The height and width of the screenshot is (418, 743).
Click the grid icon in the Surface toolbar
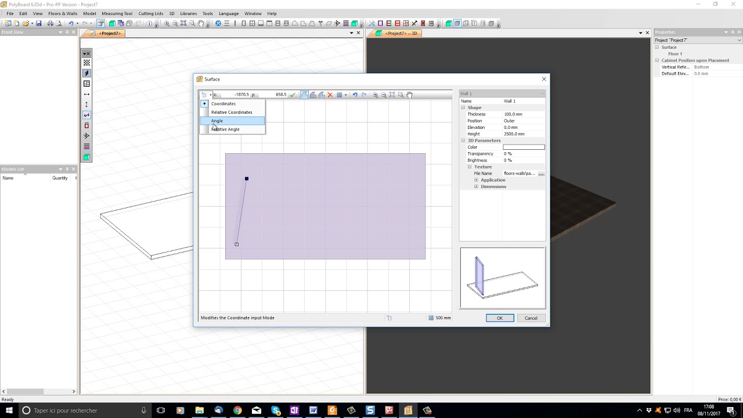click(339, 95)
